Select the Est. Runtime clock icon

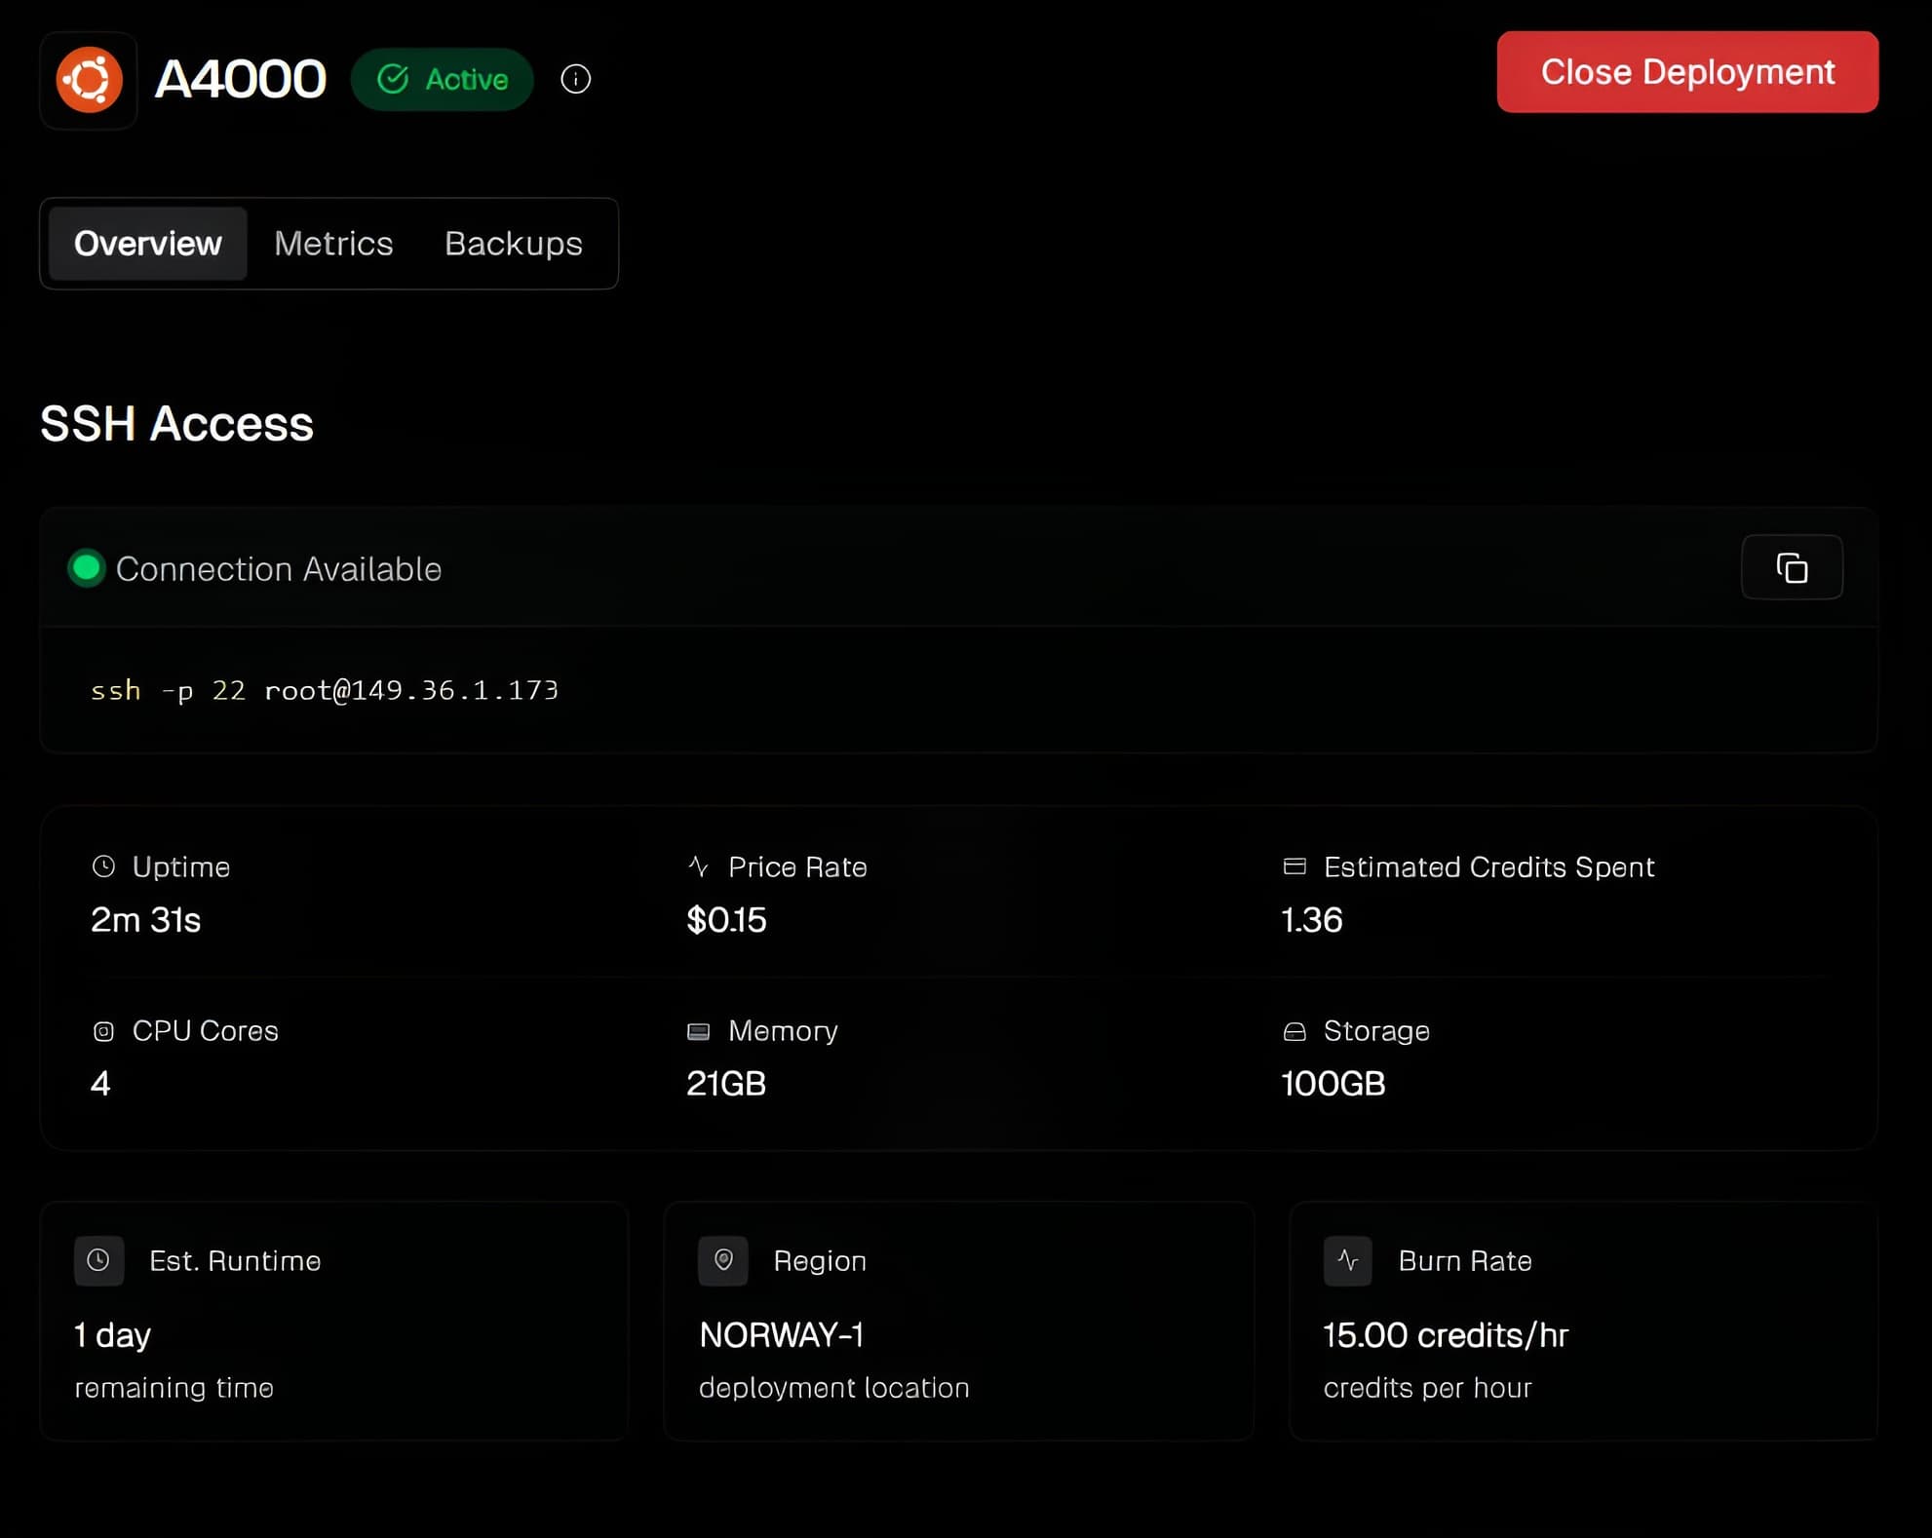coord(98,1260)
